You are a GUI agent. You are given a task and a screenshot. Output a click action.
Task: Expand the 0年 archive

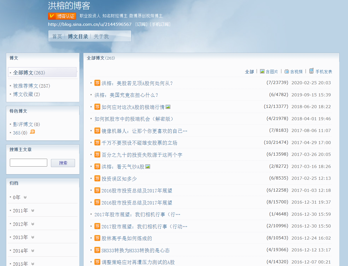(25, 197)
